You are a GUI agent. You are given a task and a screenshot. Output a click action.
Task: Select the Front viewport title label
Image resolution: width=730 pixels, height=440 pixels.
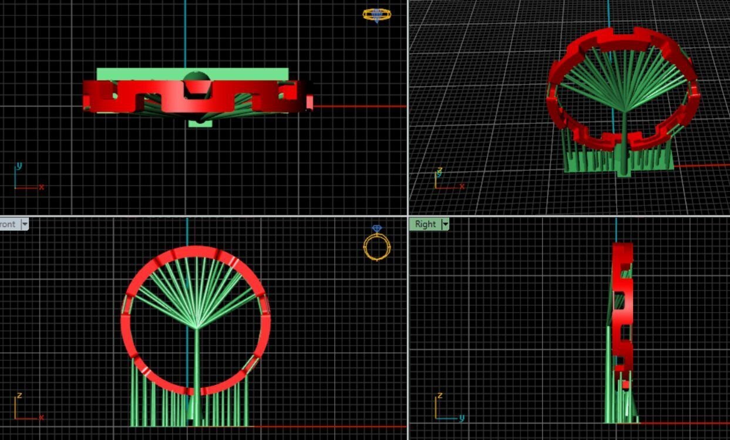(8, 224)
